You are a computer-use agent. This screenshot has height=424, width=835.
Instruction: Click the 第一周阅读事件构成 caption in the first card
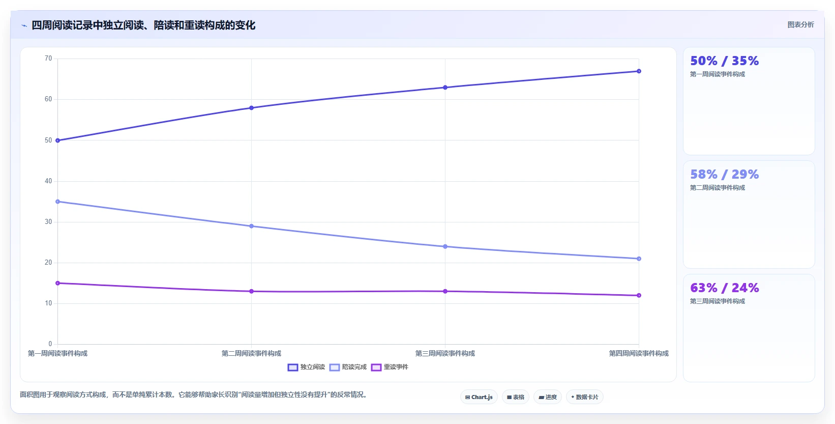(x=717, y=74)
